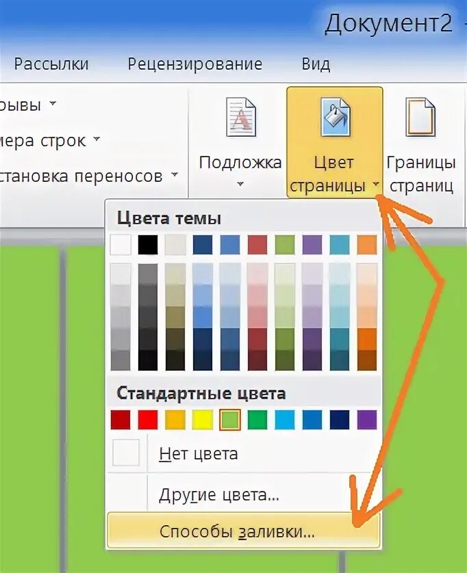Choose green standard color swatch
This screenshot has width=467, height=573.
click(257, 420)
